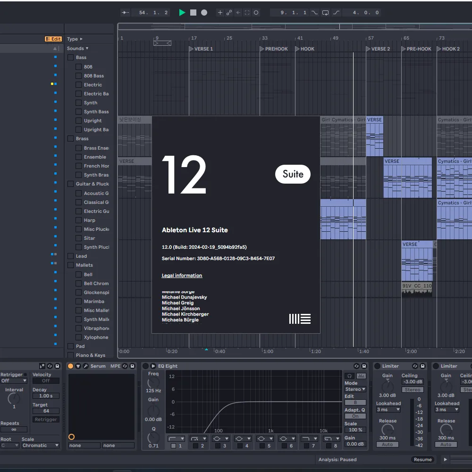Click the Punch-In switch icon

coord(314,13)
